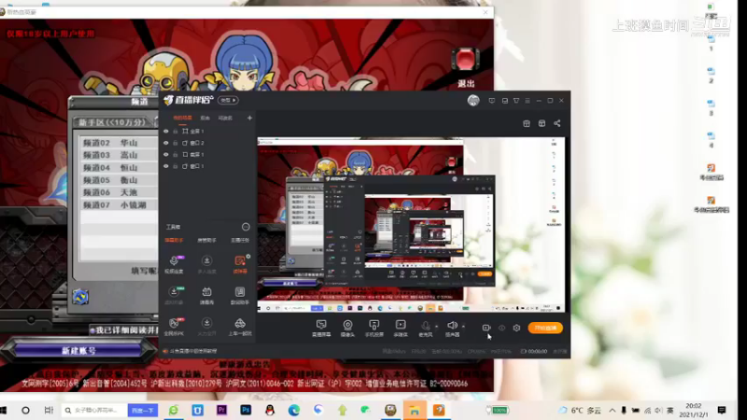
Task: Click the 新建账号 button in the game
Action: (78, 351)
